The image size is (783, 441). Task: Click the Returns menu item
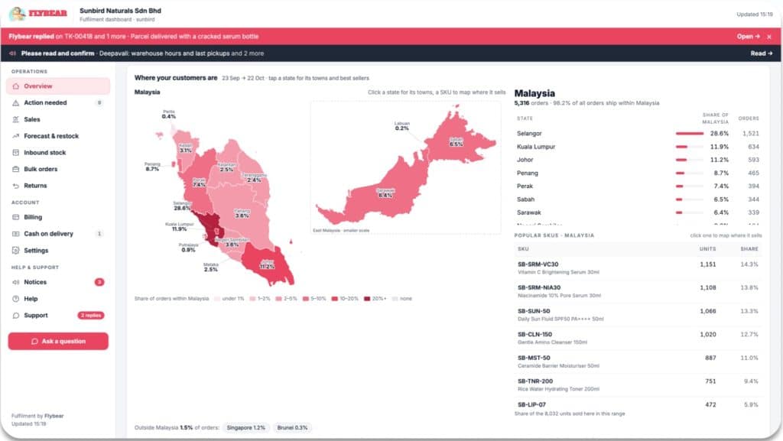click(x=58, y=186)
